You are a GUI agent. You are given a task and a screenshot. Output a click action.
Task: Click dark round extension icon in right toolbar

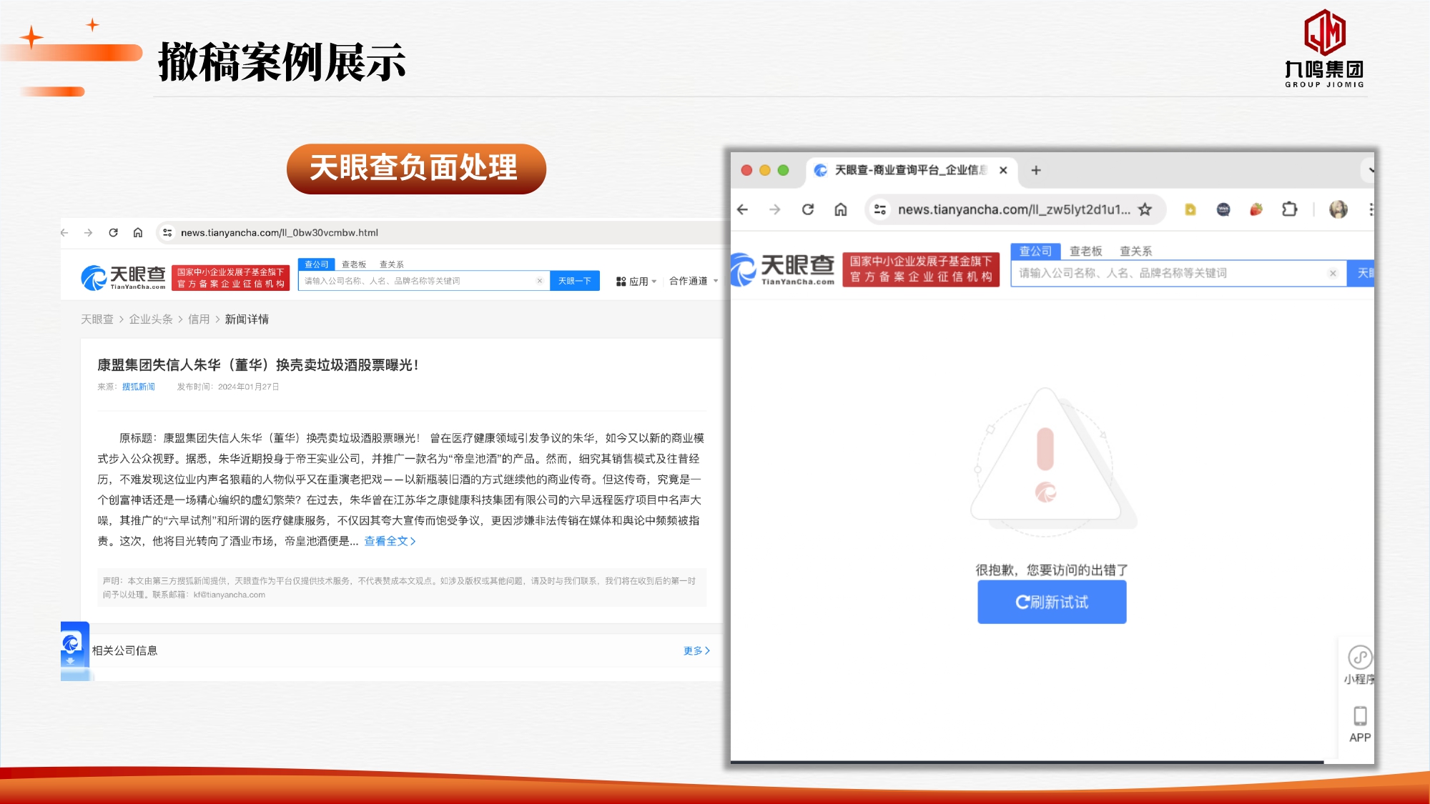(1223, 209)
